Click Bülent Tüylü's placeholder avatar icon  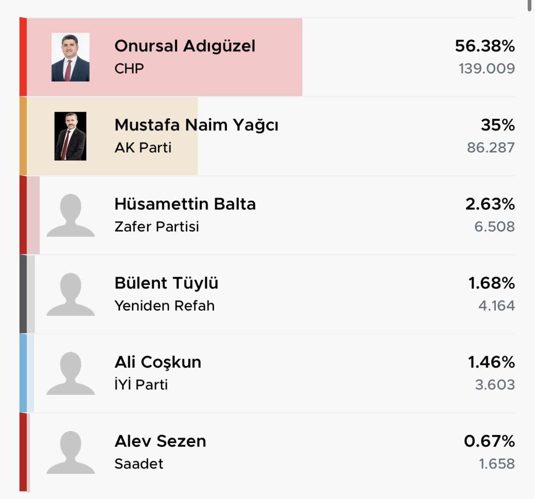70,294
